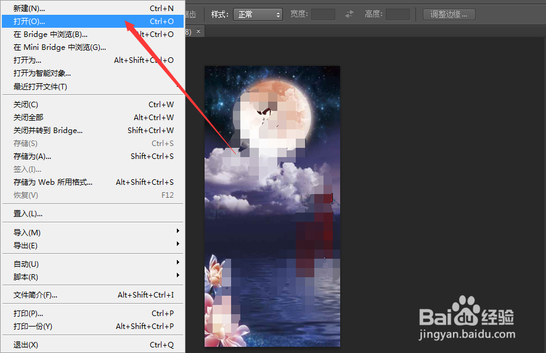The height and width of the screenshot is (353, 546).
Task: Select 打开为... menu item
Action: pos(93,60)
